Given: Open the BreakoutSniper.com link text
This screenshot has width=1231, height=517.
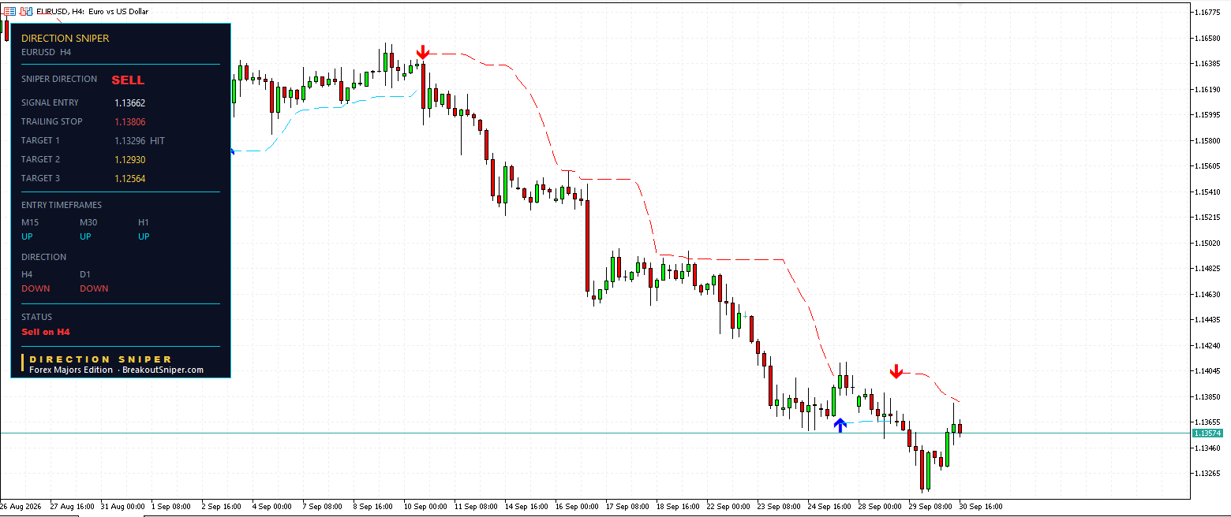Looking at the screenshot, I should coord(163,370).
